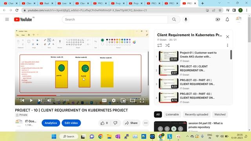This screenshot has width=251, height=141.
Task: Start voice search with microphone icon
Action: (x=186, y=20)
